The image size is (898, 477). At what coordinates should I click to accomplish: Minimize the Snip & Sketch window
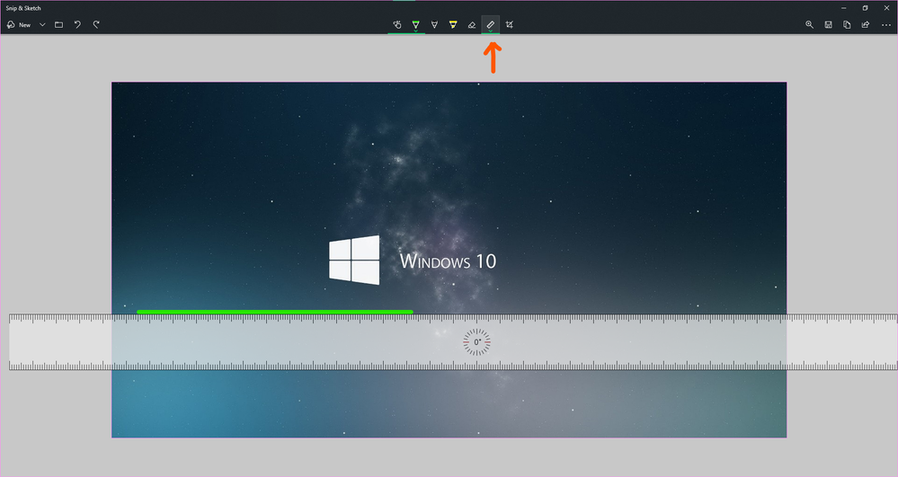click(843, 8)
